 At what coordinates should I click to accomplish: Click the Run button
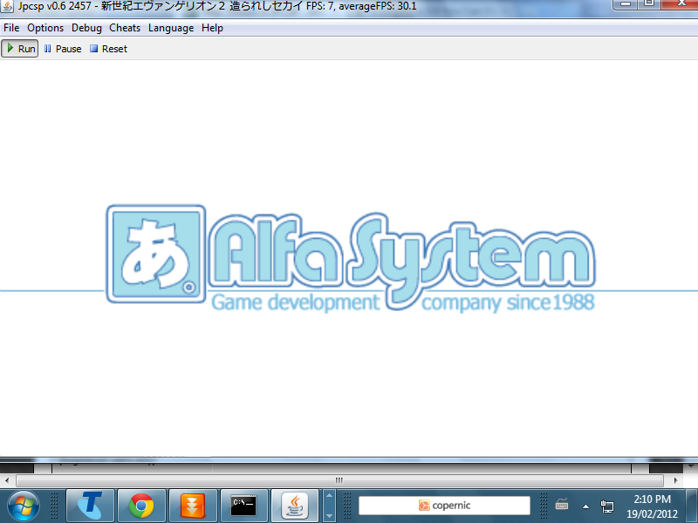pyautogui.click(x=20, y=49)
